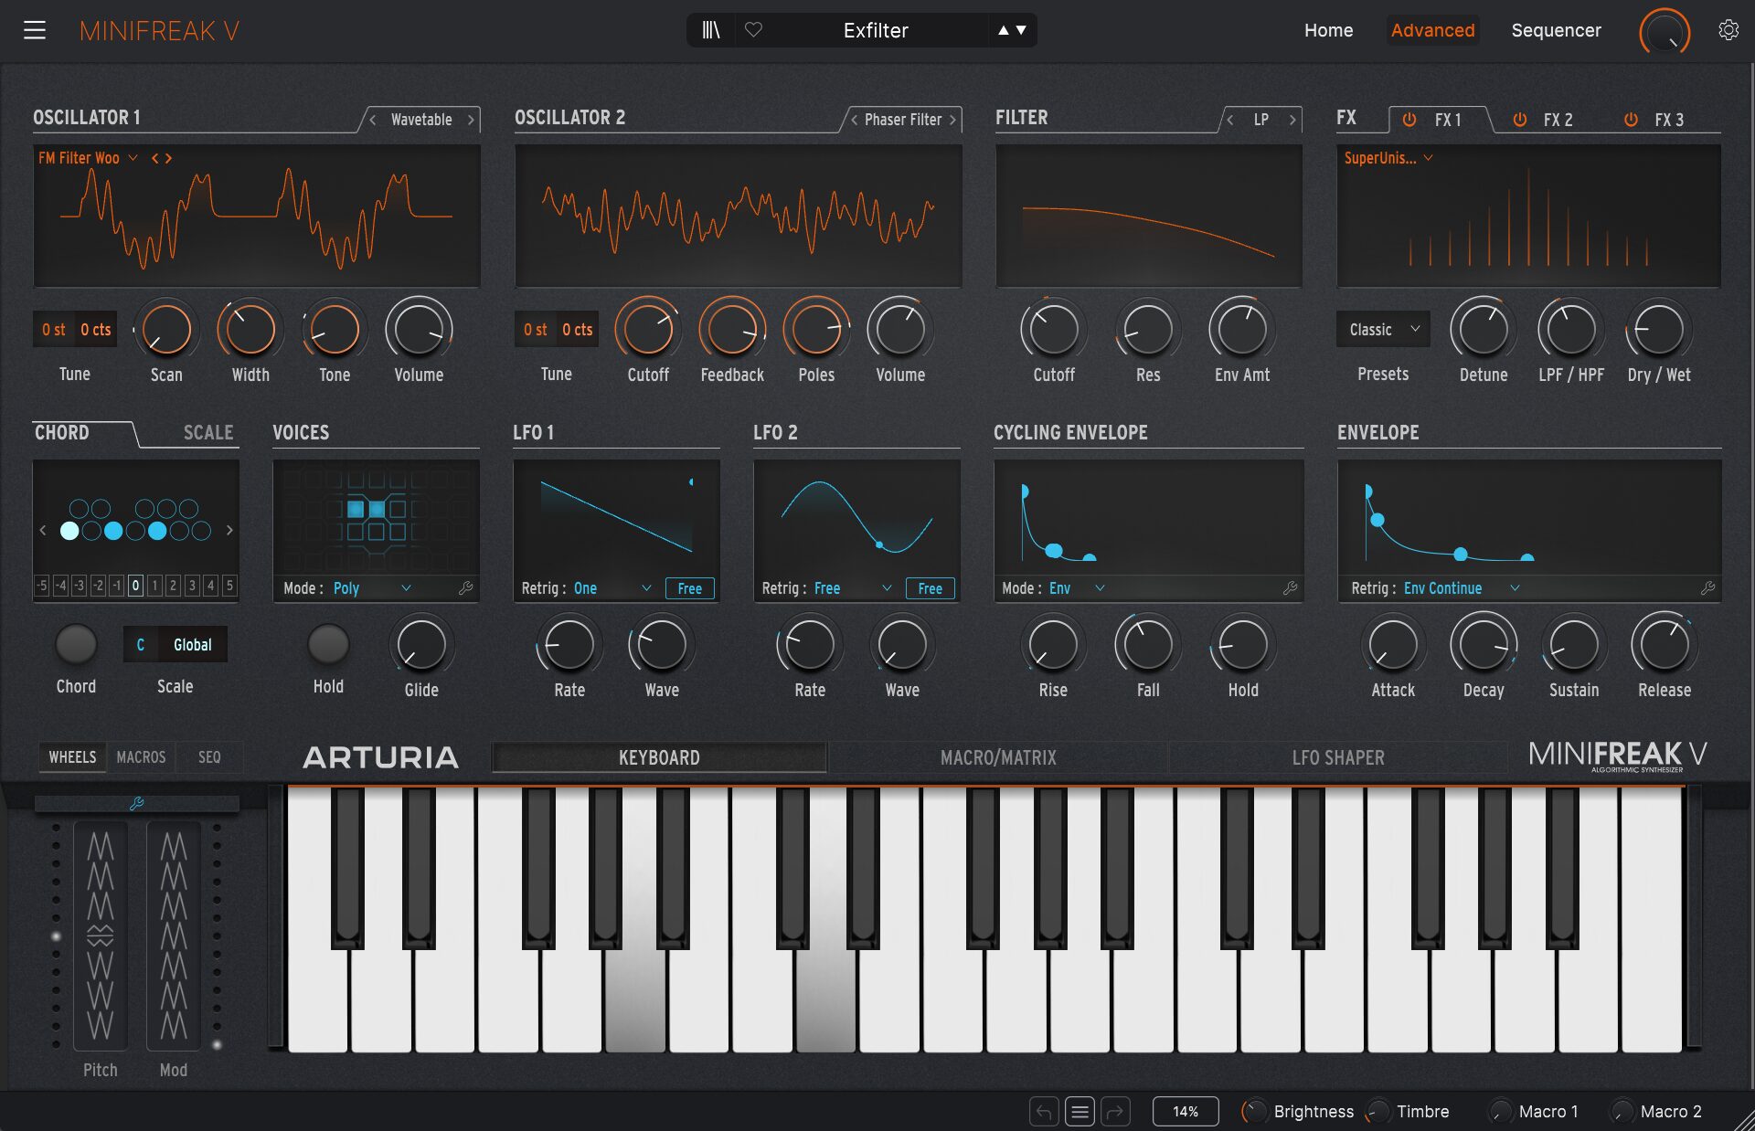The height and width of the screenshot is (1131, 1755).
Task: Click the Envelope panel wrench icon
Action: tap(1707, 588)
